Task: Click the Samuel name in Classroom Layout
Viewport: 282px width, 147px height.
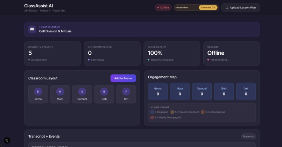Action: coord(82,99)
